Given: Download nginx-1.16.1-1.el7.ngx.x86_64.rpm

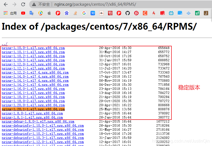Looking at the screenshot, I should [33, 93].
